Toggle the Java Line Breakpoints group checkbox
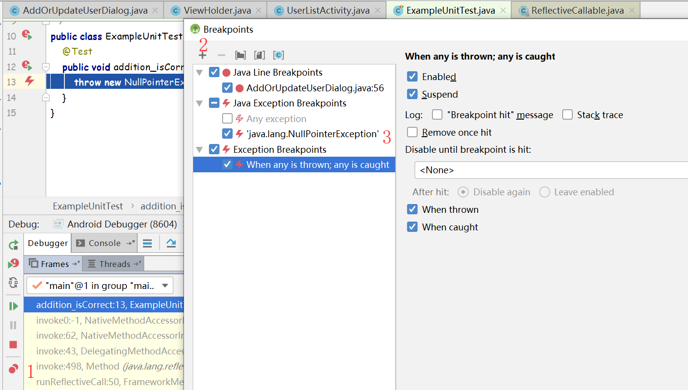 [x=214, y=73]
